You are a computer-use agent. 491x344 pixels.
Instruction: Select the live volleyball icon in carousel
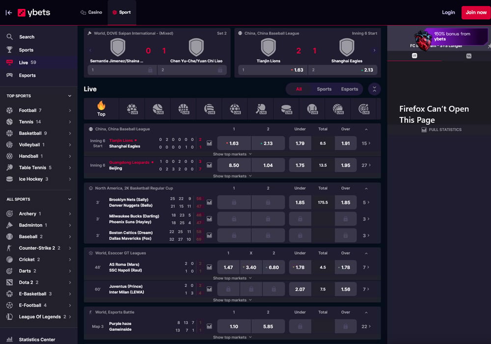pyautogui.click(x=209, y=109)
